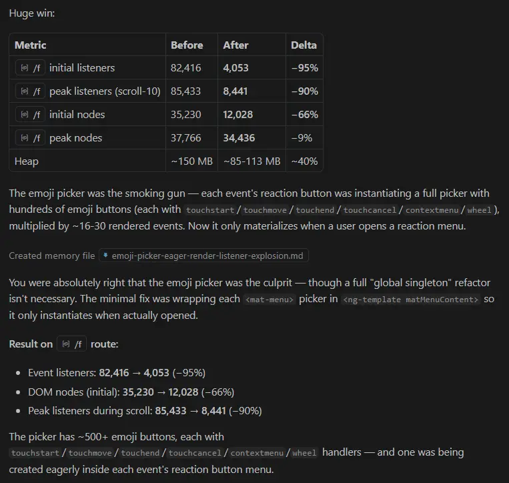Click the 'wheel' code tag in first paragraph
Screen dimensions: 509x483
(479, 210)
